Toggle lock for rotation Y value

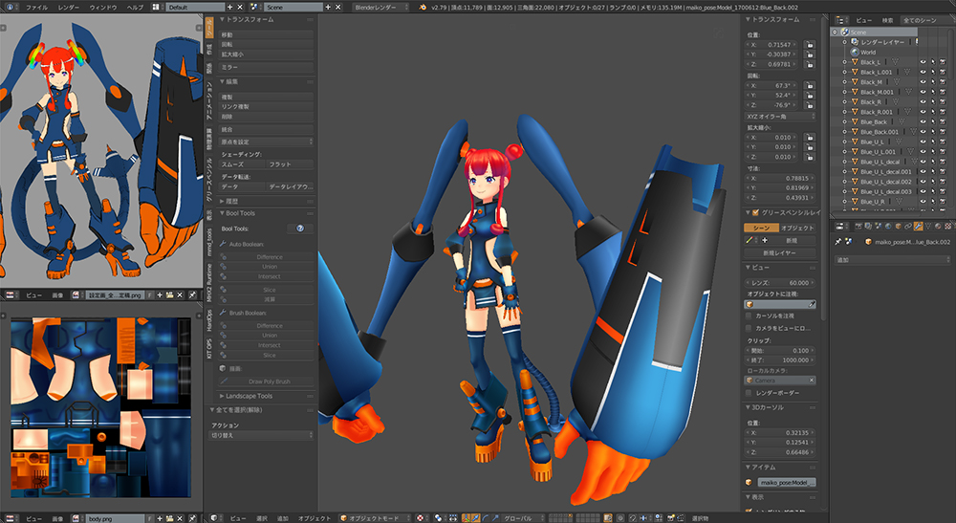pyautogui.click(x=810, y=95)
